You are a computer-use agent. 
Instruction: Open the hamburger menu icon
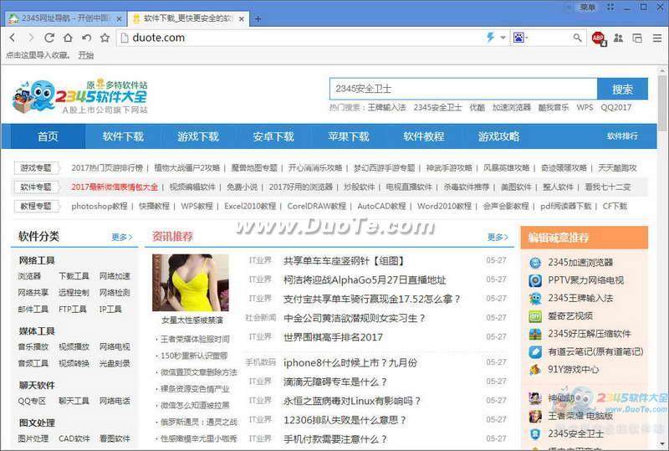(x=657, y=38)
